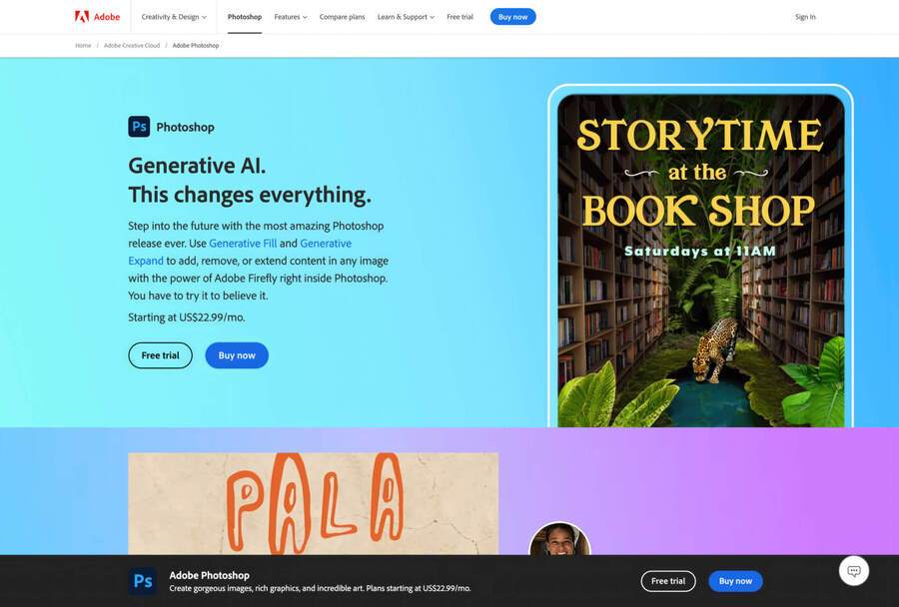899x607 pixels.
Task: Click Sign In at top right
Action: pos(805,17)
